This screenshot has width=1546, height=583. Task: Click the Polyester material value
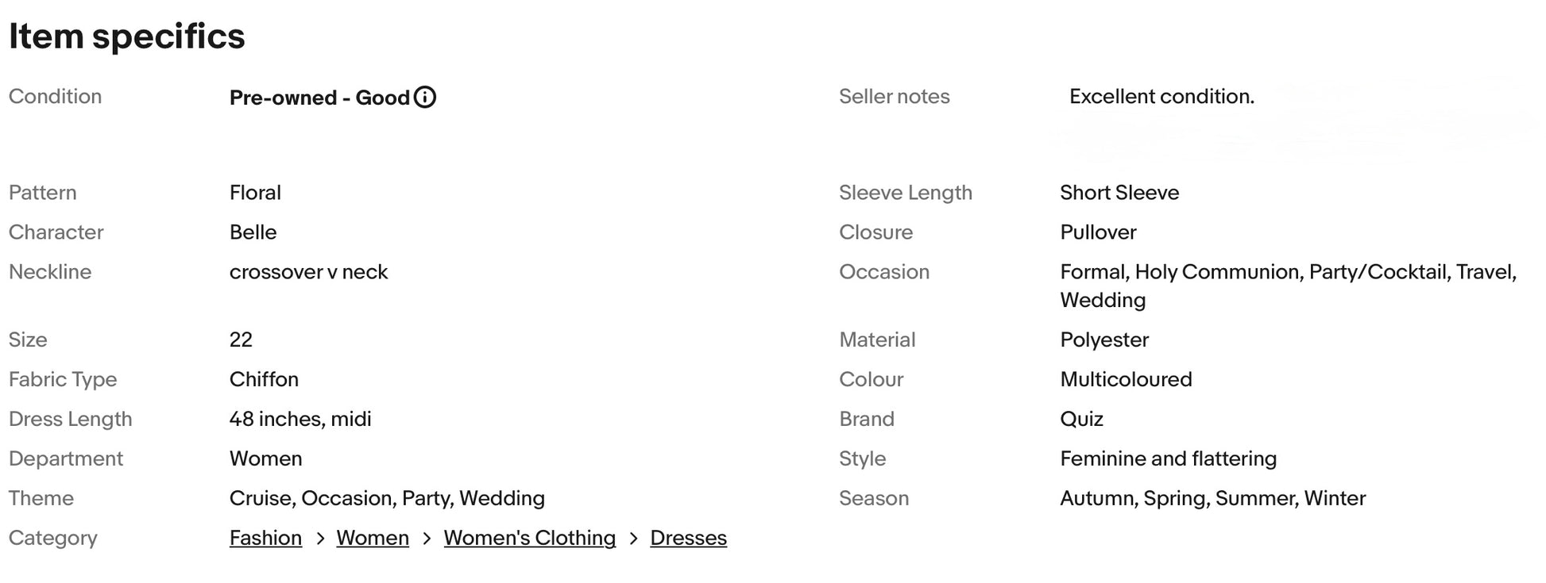(1104, 339)
